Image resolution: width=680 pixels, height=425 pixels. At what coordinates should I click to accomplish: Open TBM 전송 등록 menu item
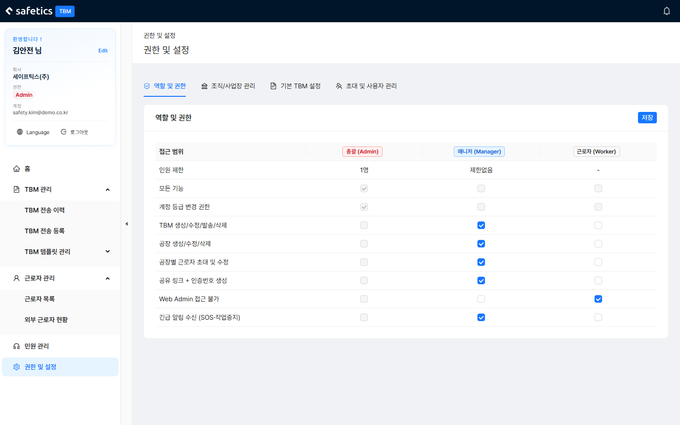pos(60,231)
